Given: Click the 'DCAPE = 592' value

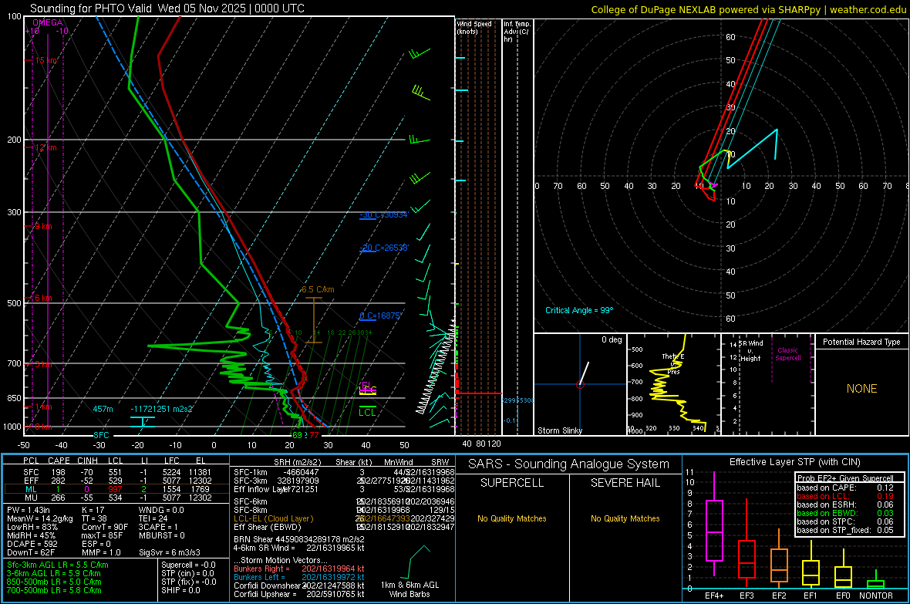Looking at the screenshot, I should tap(32, 544).
